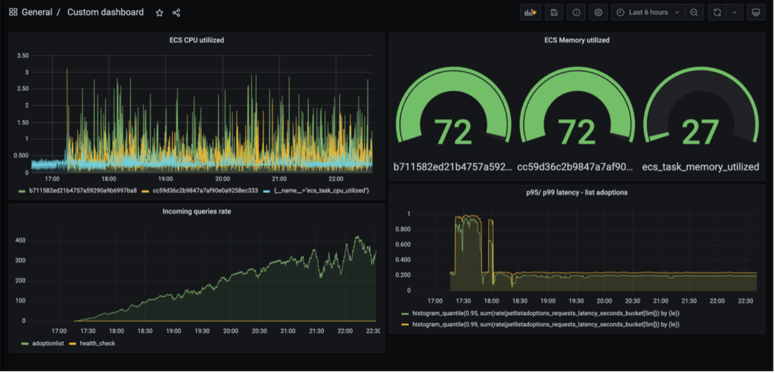Save the dashboard
Screen dimensions: 775x374
coord(554,12)
